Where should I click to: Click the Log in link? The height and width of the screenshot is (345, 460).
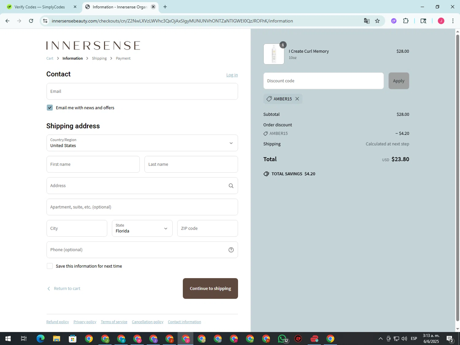pyautogui.click(x=232, y=75)
